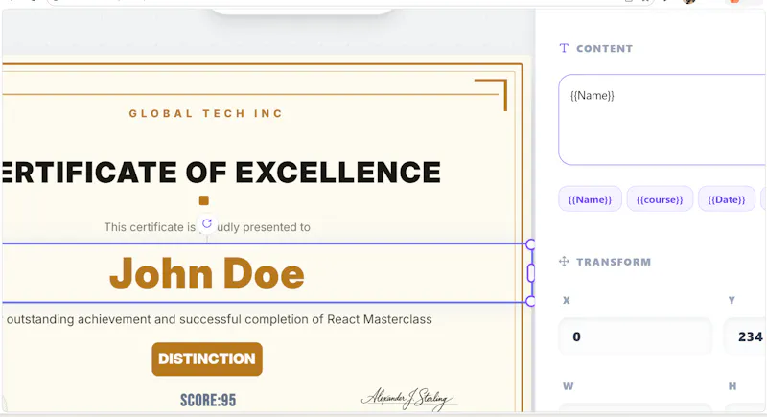Select 'This certificate is proudly presented to' text

coord(207,227)
